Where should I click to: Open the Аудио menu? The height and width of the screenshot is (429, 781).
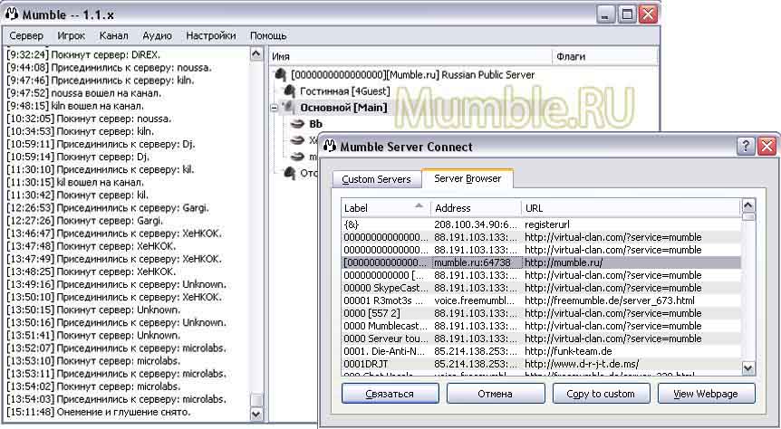[x=157, y=36]
